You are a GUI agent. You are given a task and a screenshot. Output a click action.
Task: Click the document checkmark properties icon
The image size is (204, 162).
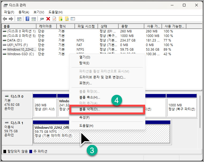click(x=54, y=19)
